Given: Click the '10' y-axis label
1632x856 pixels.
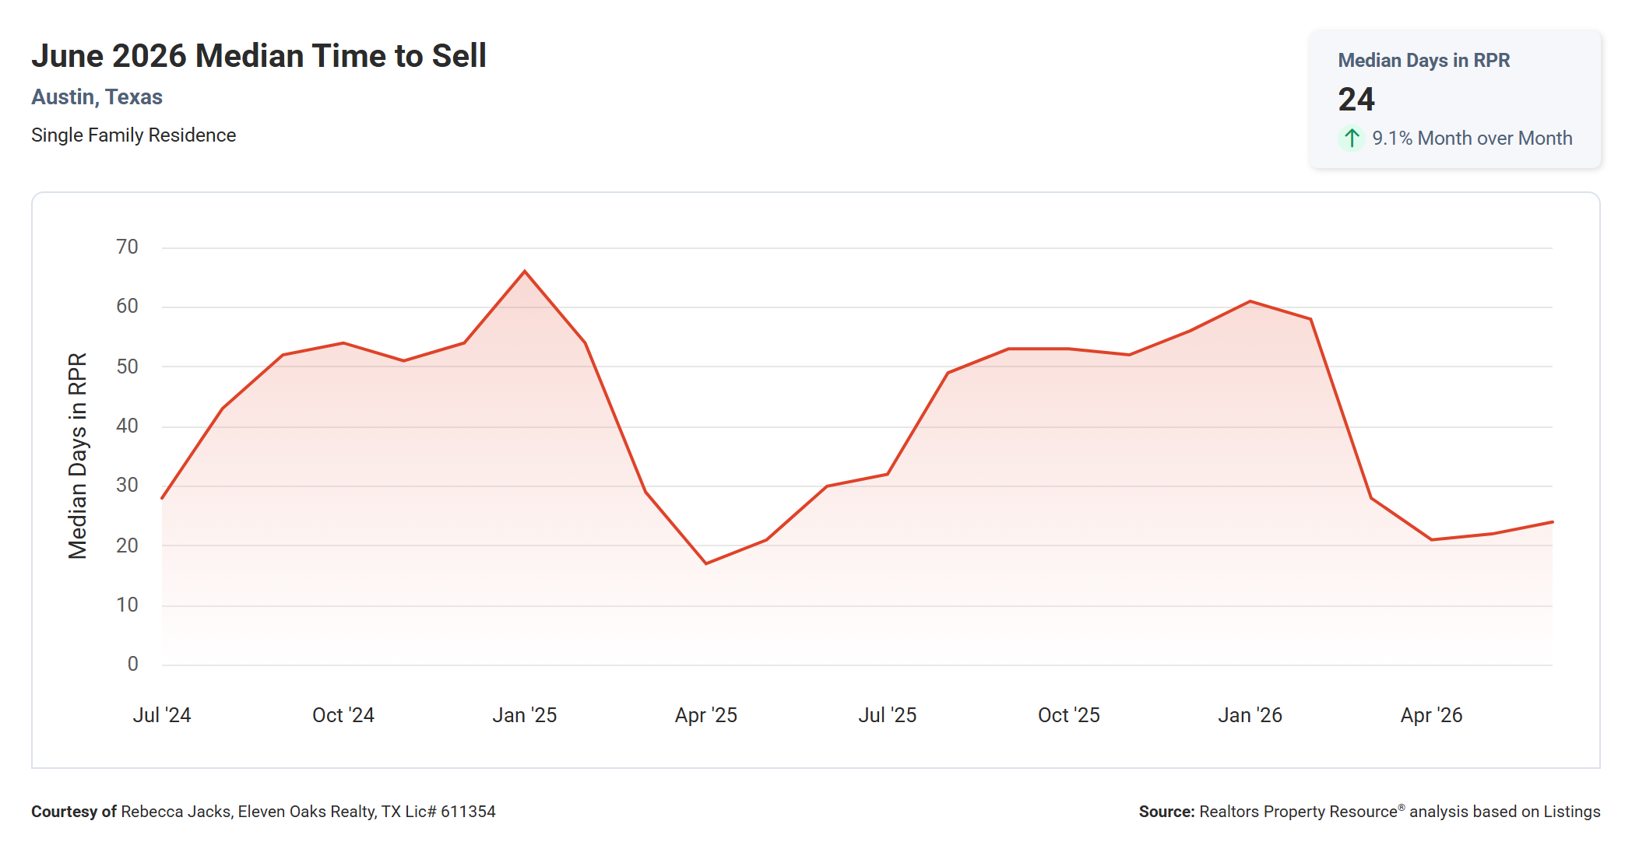Looking at the screenshot, I should (x=127, y=605).
